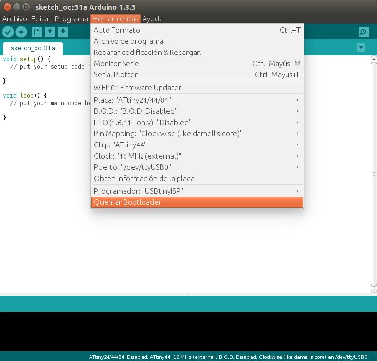Expand the B.O.D. Disabled submenu

point(197,111)
